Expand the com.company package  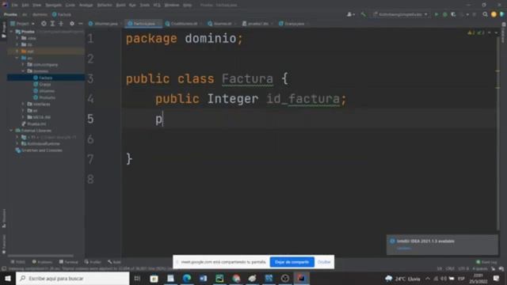(23, 64)
